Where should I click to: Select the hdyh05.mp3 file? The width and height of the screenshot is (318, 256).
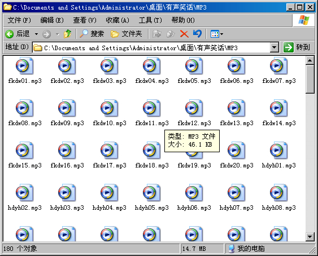coord(151,198)
